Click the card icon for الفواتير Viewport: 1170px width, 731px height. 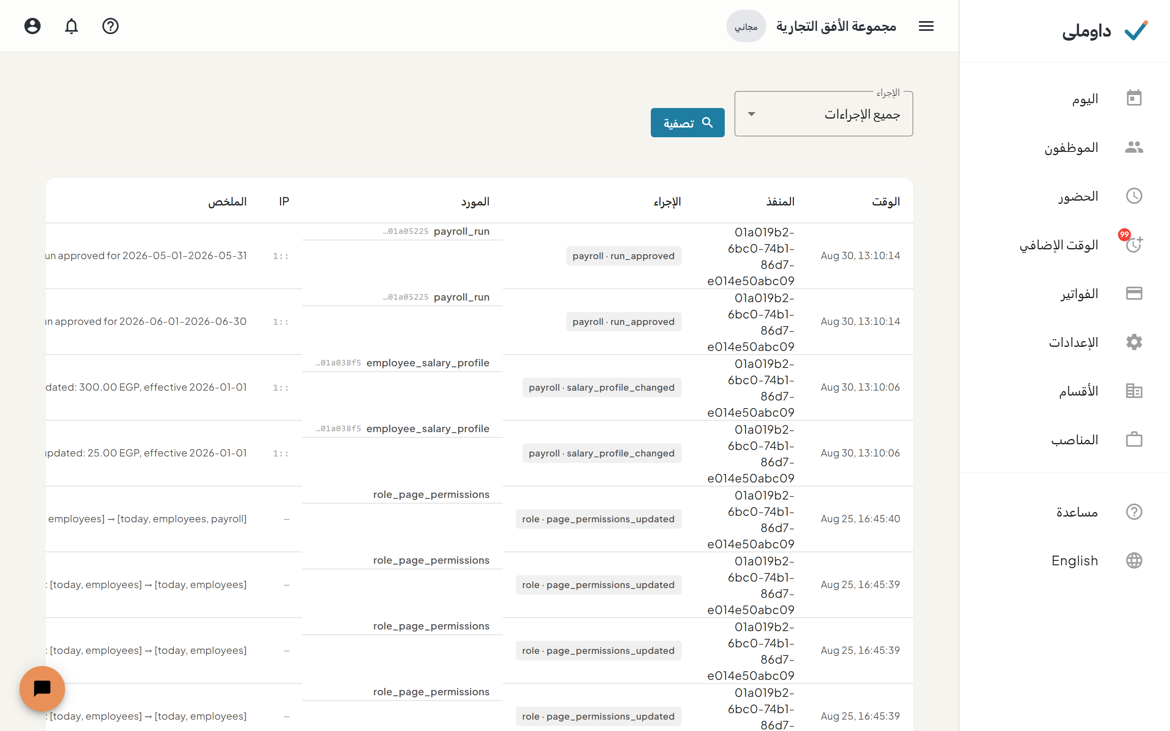click(x=1134, y=293)
